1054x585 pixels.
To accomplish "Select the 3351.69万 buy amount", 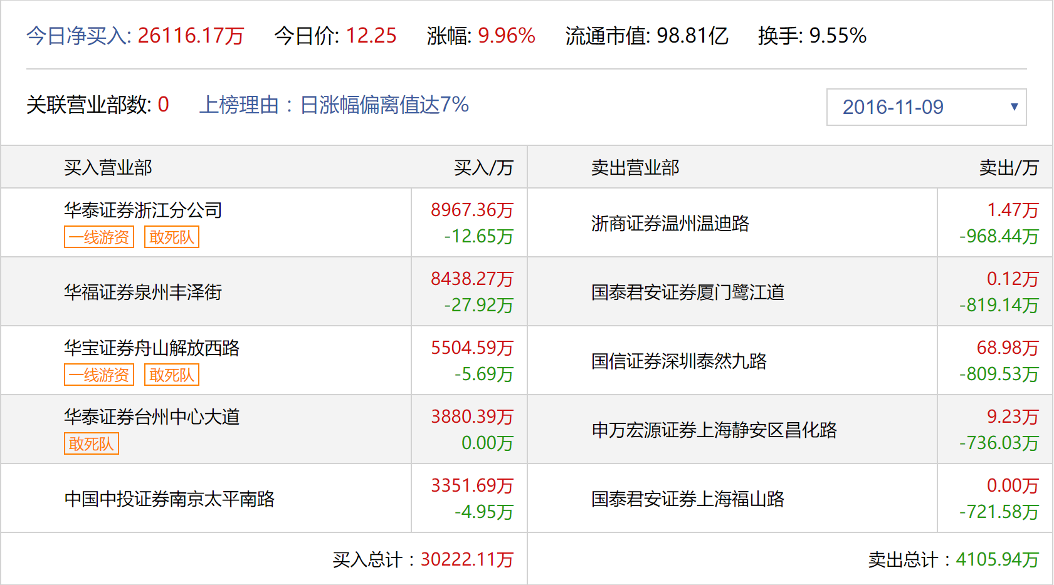I will tap(472, 485).
